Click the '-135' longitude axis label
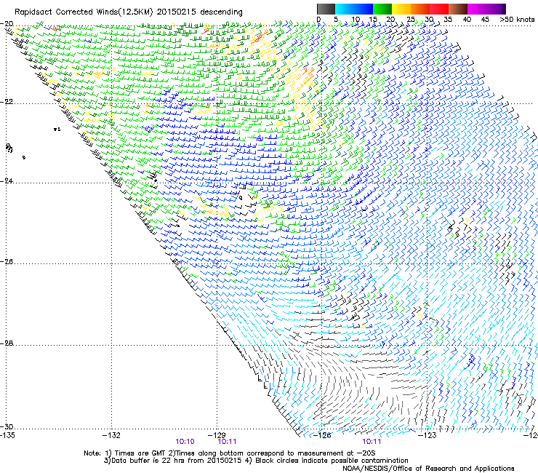 click(x=7, y=435)
